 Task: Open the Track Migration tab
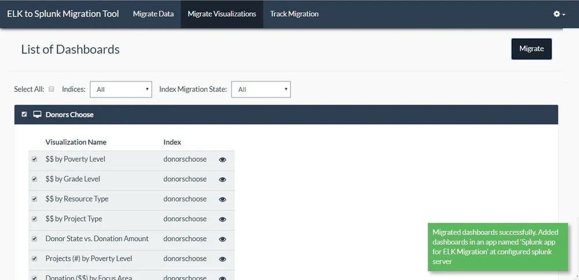coord(294,14)
